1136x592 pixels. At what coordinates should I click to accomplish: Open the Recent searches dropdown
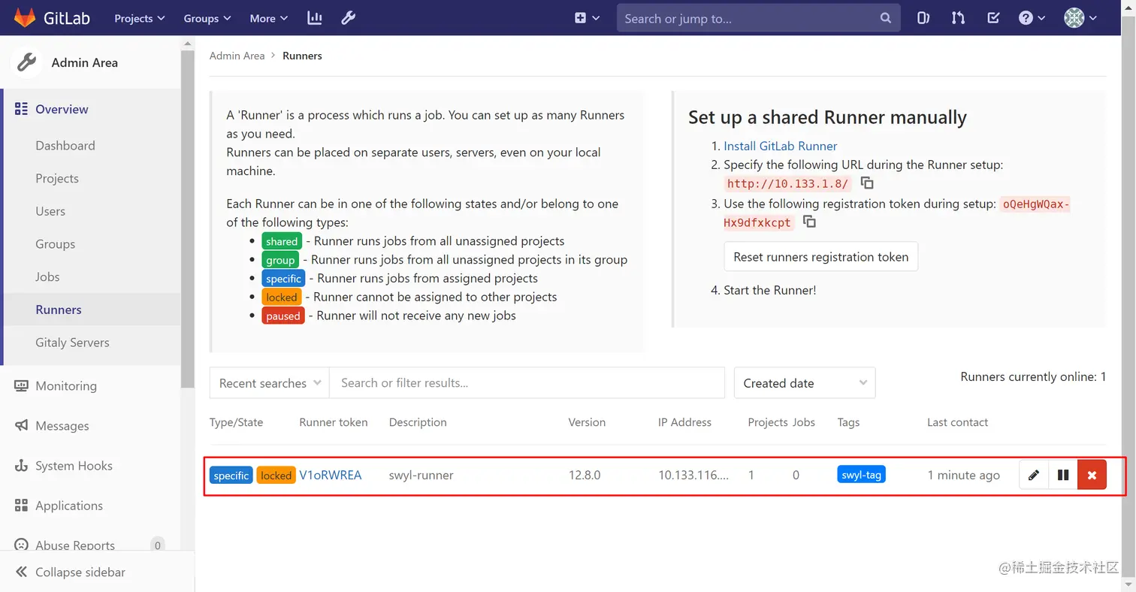[270, 383]
